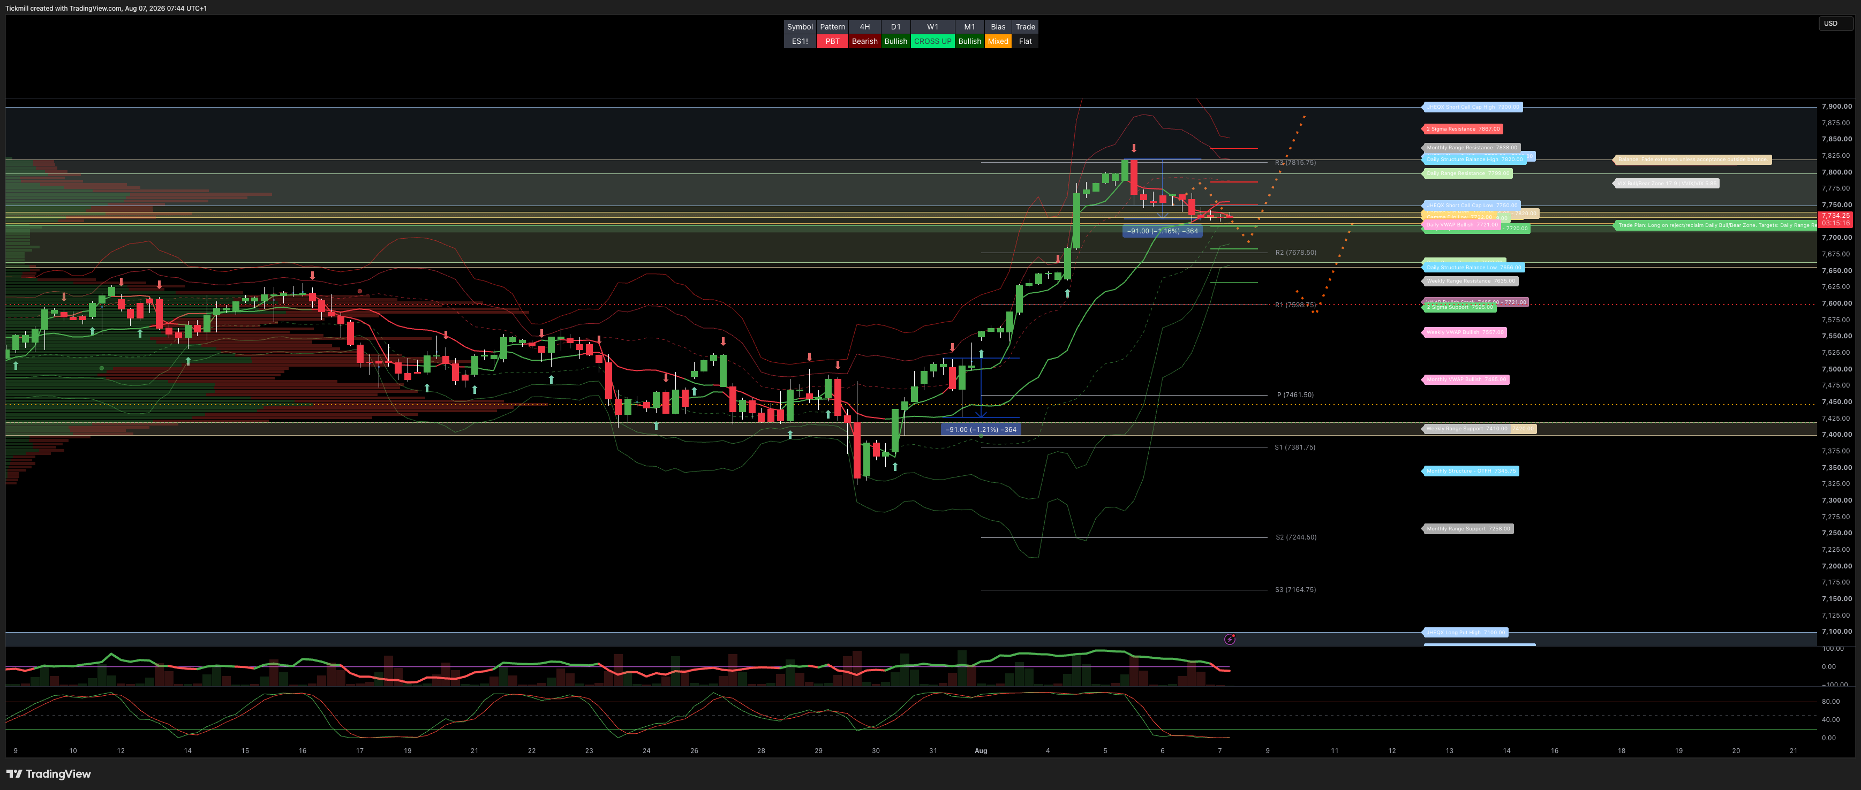This screenshot has width=1861, height=790.
Task: Click the P (7461.50) pivot label
Action: point(1295,395)
